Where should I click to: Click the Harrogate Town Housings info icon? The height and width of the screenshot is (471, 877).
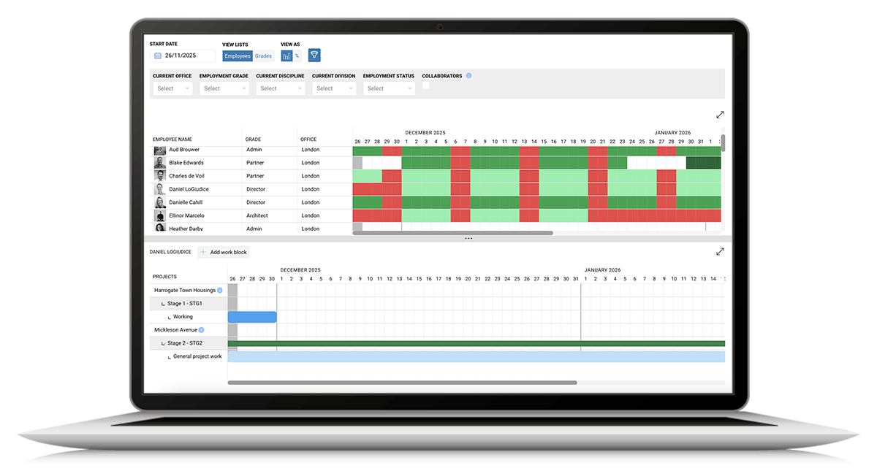point(219,290)
